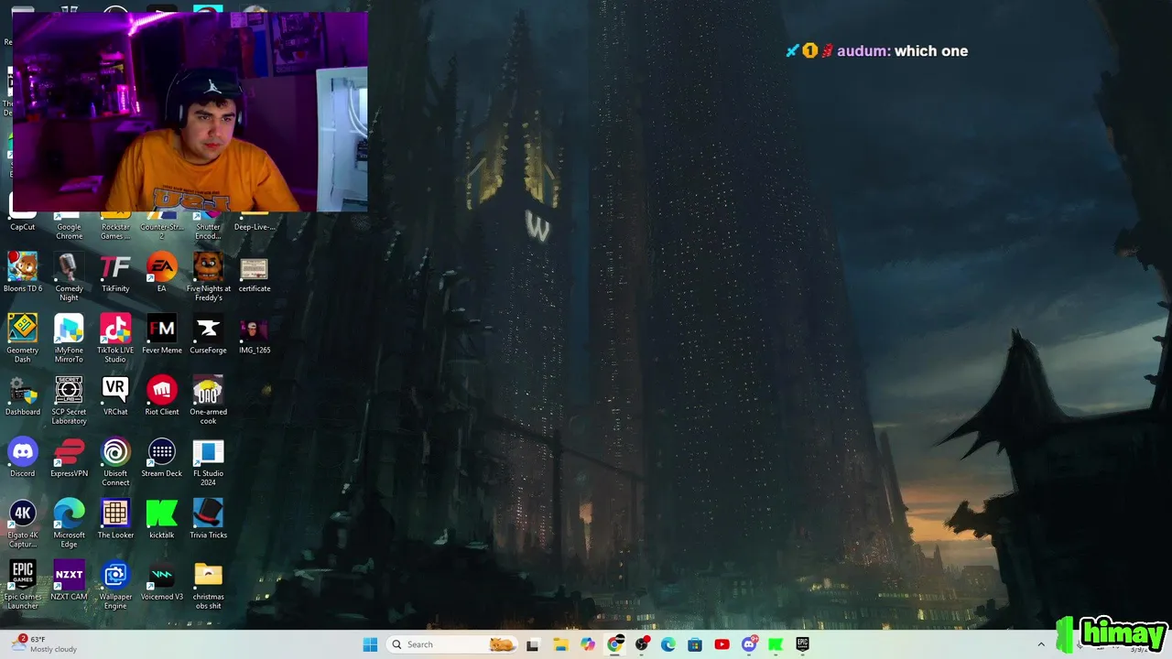Open the Bloons TD 6 desktop icon
The width and height of the screenshot is (1172, 659).
(x=23, y=267)
